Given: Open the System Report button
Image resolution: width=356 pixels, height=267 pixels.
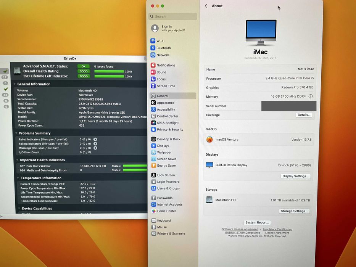Looking at the screenshot, I should point(257,222).
